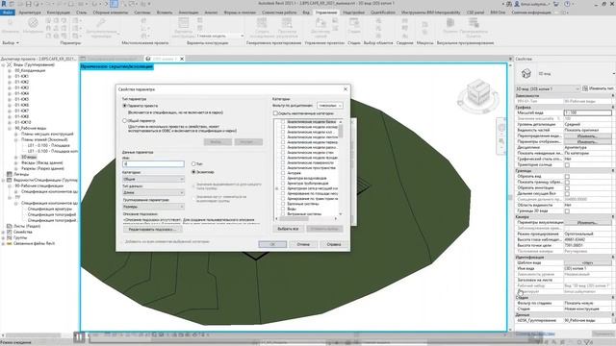Click OK in parameter properties dialog
The width and height of the screenshot is (616, 346).
click(x=272, y=244)
